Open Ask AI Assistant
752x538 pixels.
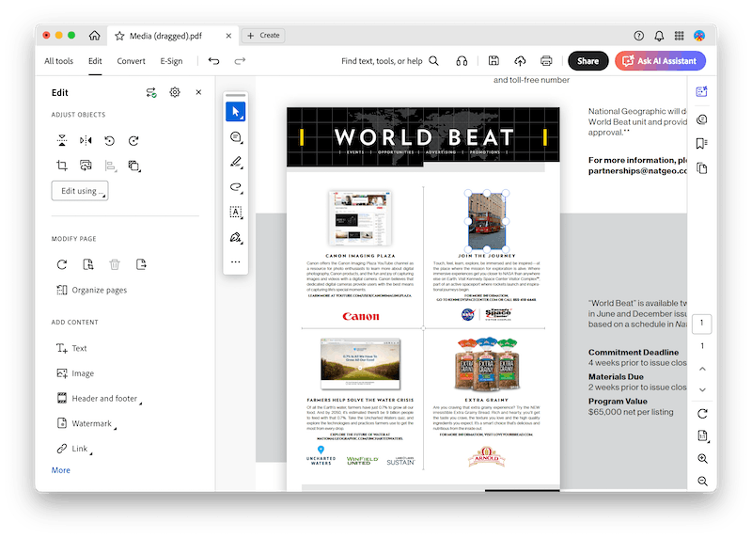[x=660, y=61]
